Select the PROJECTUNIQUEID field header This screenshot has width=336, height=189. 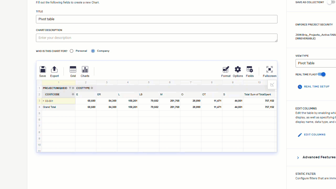tap(55, 88)
